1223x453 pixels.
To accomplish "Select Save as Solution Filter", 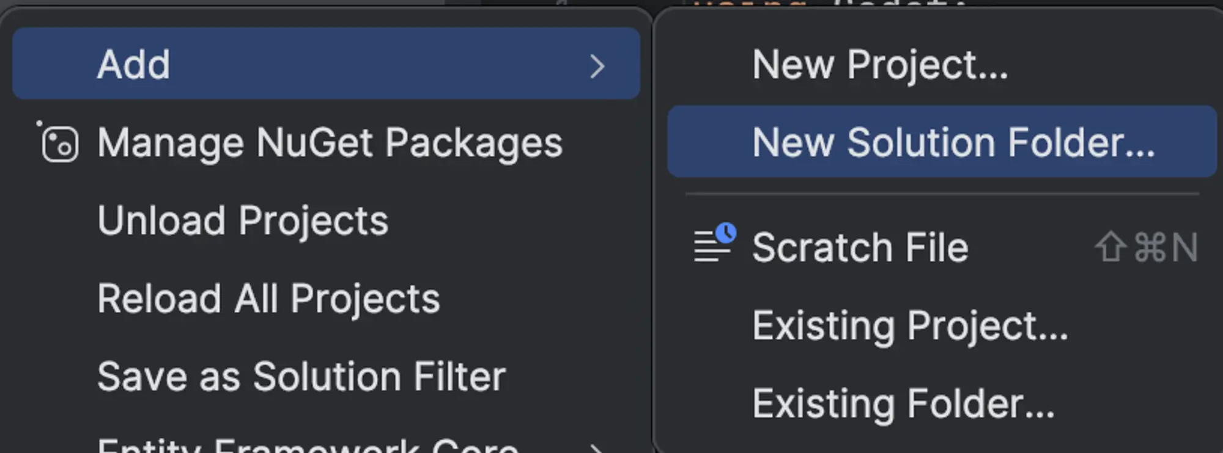I will [301, 376].
